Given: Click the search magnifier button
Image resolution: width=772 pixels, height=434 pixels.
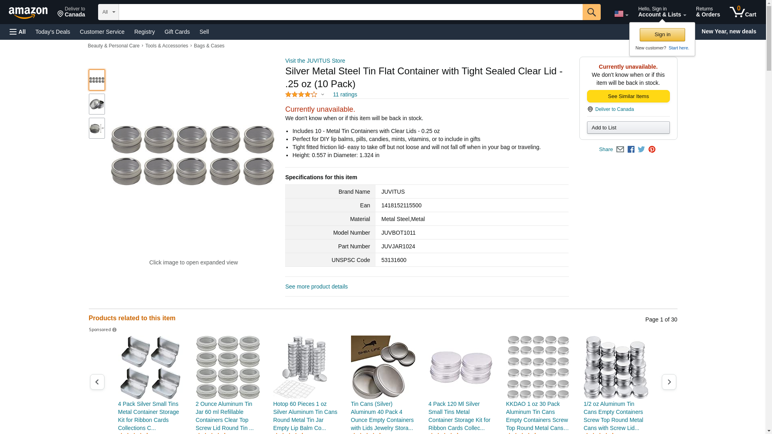Looking at the screenshot, I should click(x=591, y=12).
